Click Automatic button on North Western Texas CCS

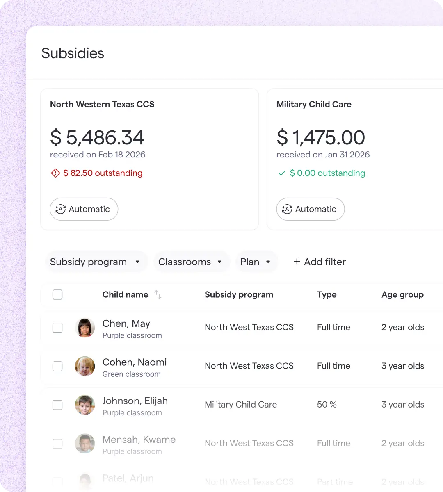pyautogui.click(x=84, y=209)
